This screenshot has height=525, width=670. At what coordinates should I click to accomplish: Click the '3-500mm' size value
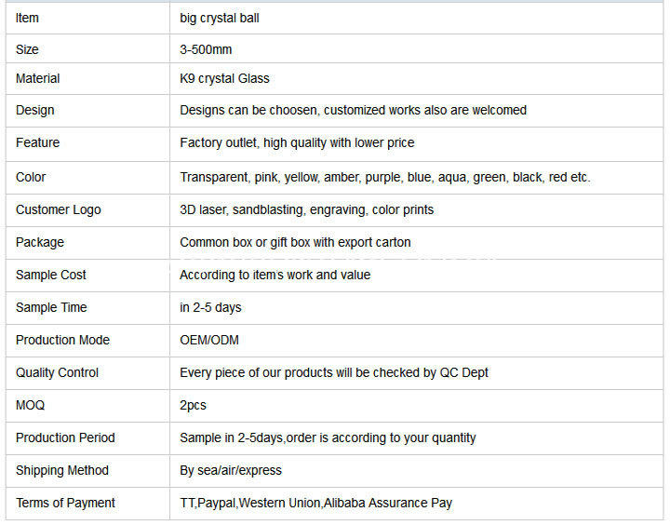coord(206,49)
